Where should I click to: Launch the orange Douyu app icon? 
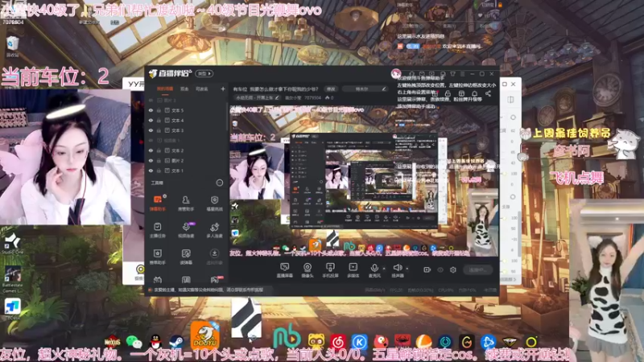[204, 335]
